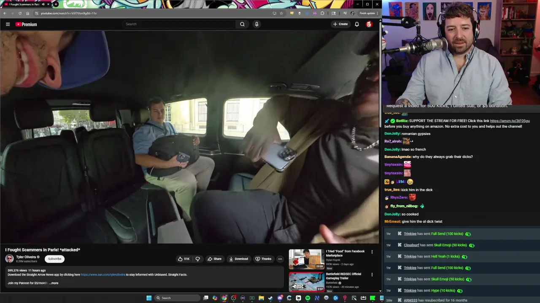Click the video player to pause

click(x=189, y=137)
